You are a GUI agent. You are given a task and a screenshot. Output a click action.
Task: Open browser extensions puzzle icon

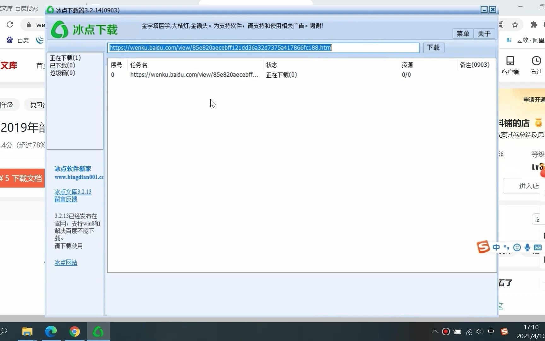(534, 25)
